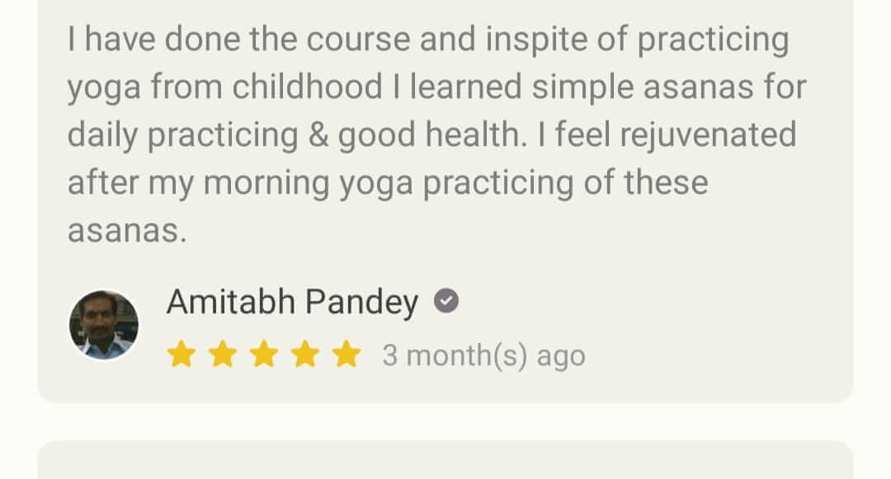This screenshot has width=891, height=479.
Task: Open the next review card at the bottom
Action: [445, 460]
